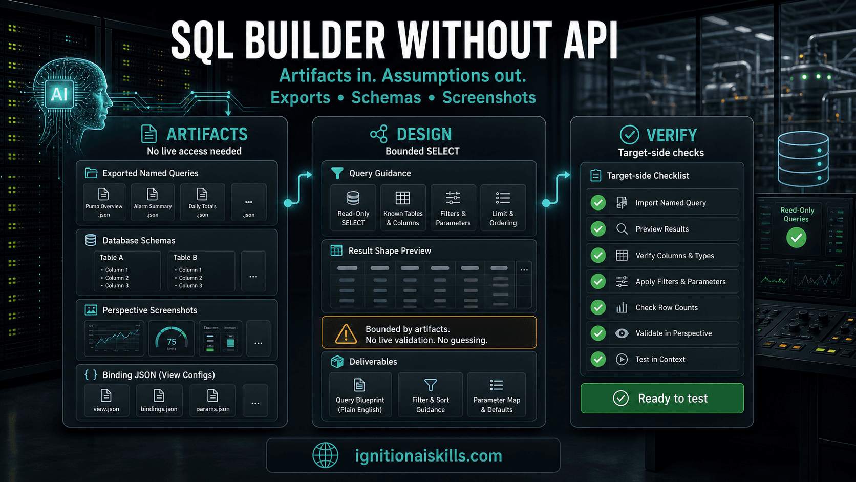Click the AI chip icon on head
Screen dimensions: 856x482
(x=59, y=94)
